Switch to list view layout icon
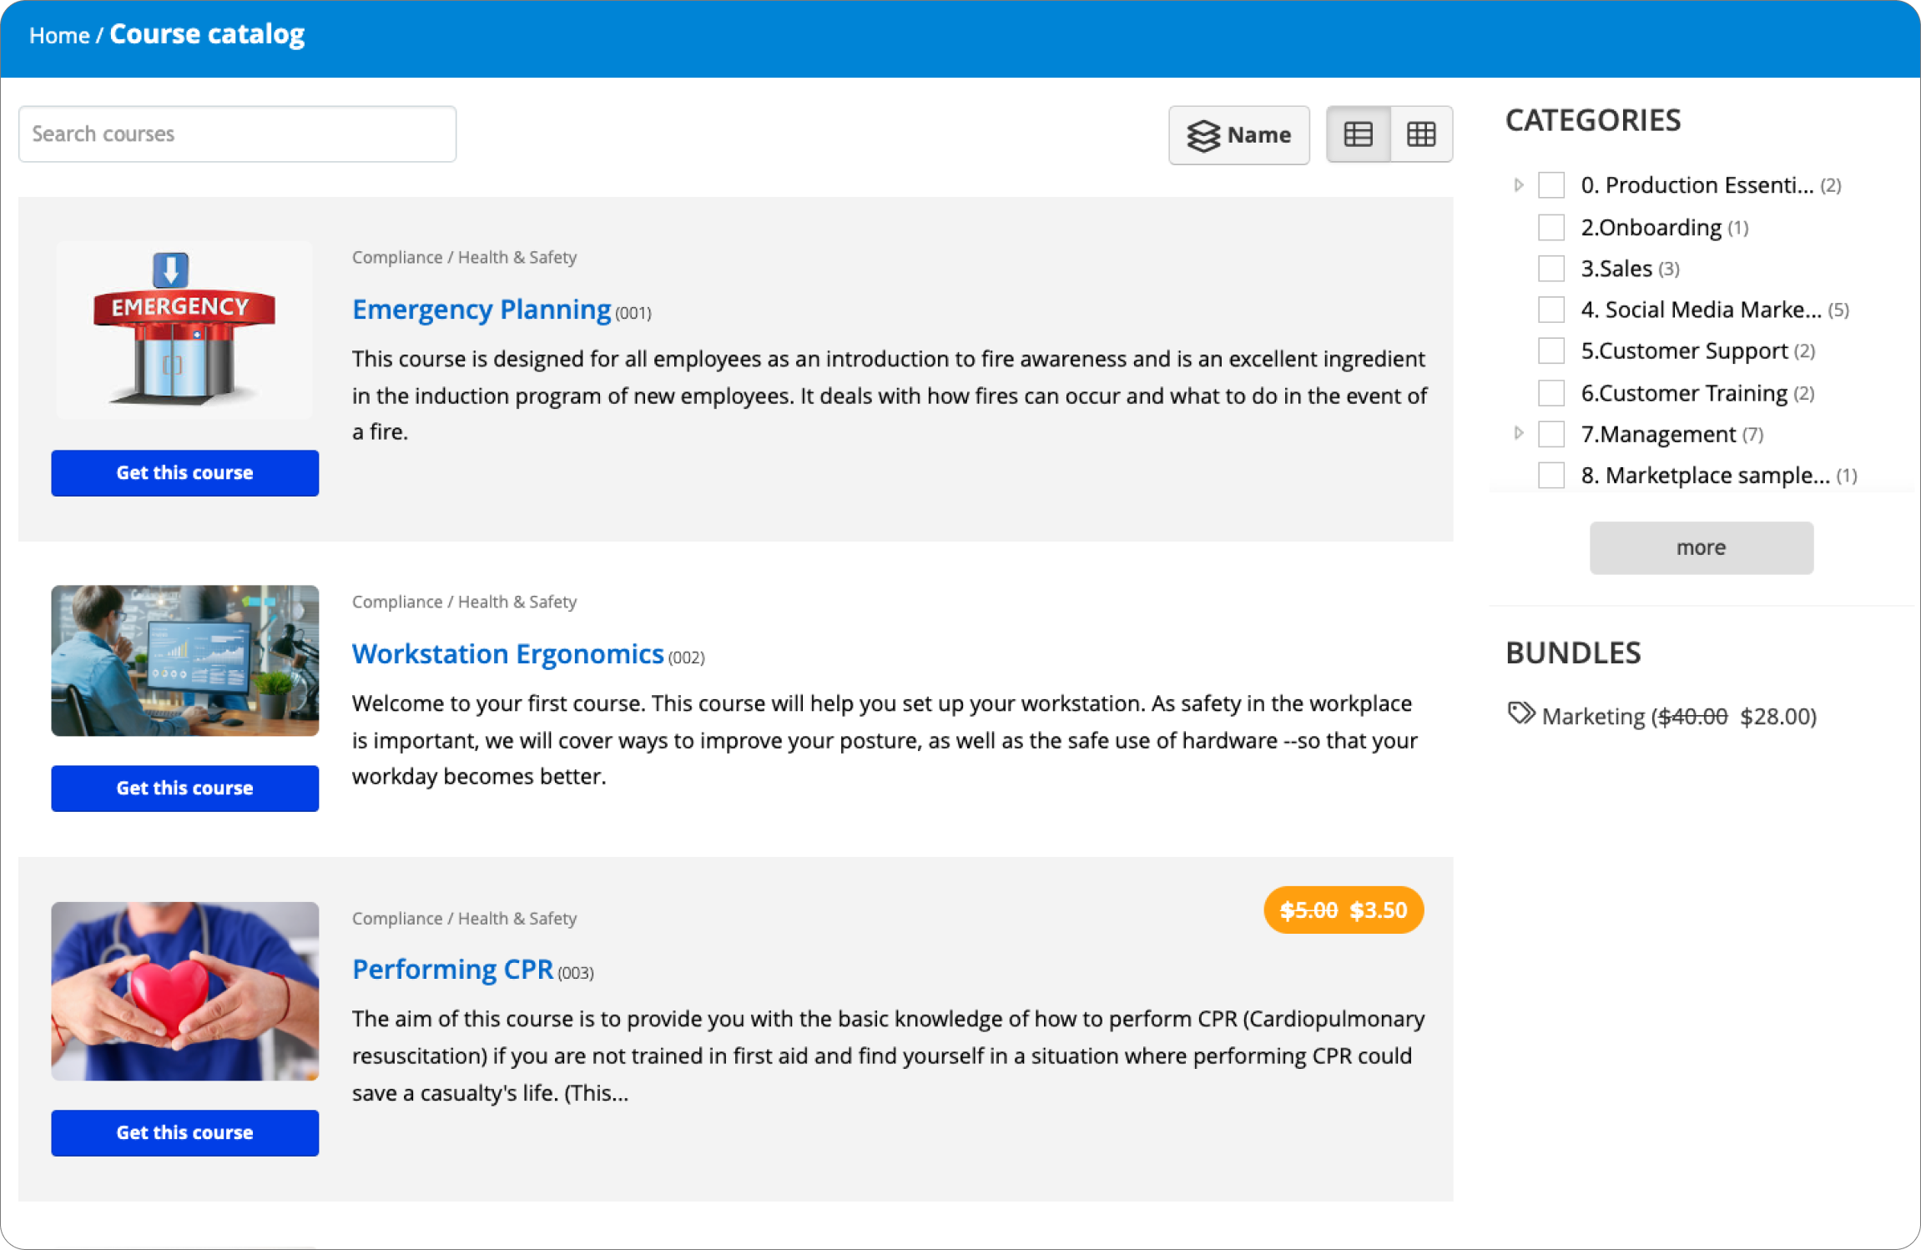1921x1250 pixels. 1358,134
